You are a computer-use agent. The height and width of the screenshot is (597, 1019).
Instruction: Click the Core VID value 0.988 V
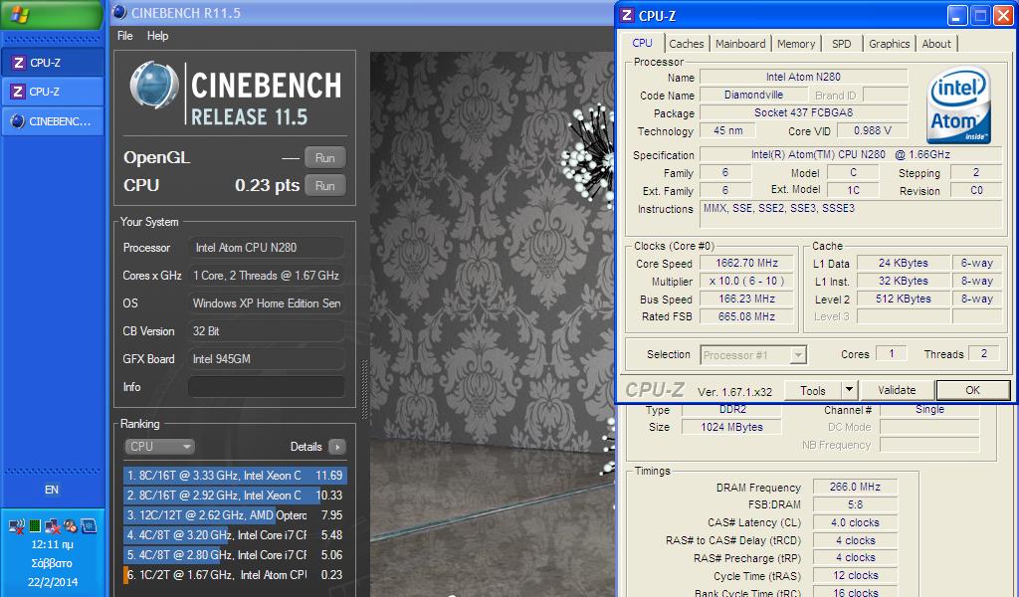click(x=872, y=130)
